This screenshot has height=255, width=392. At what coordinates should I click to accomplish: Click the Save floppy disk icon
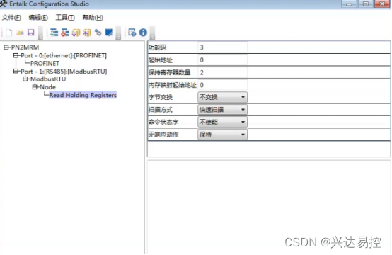pos(30,33)
